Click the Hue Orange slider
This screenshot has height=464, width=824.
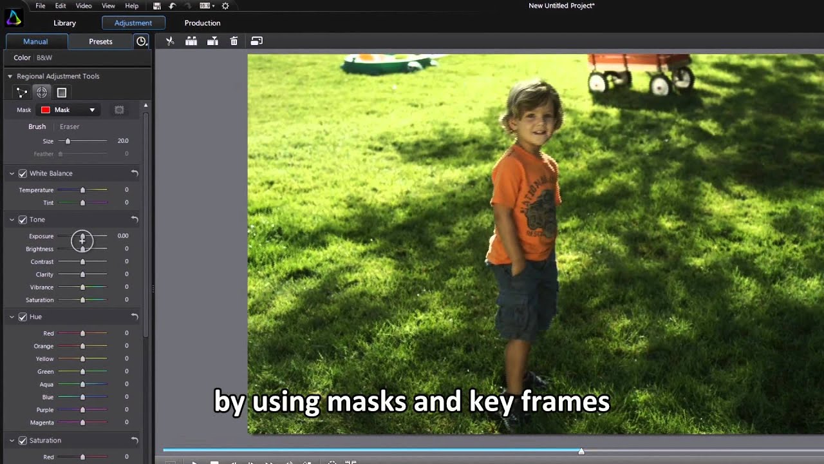(x=82, y=346)
